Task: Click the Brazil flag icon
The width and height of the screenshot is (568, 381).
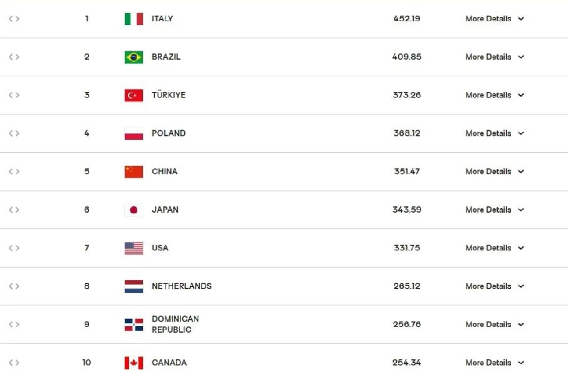Action: 134,57
